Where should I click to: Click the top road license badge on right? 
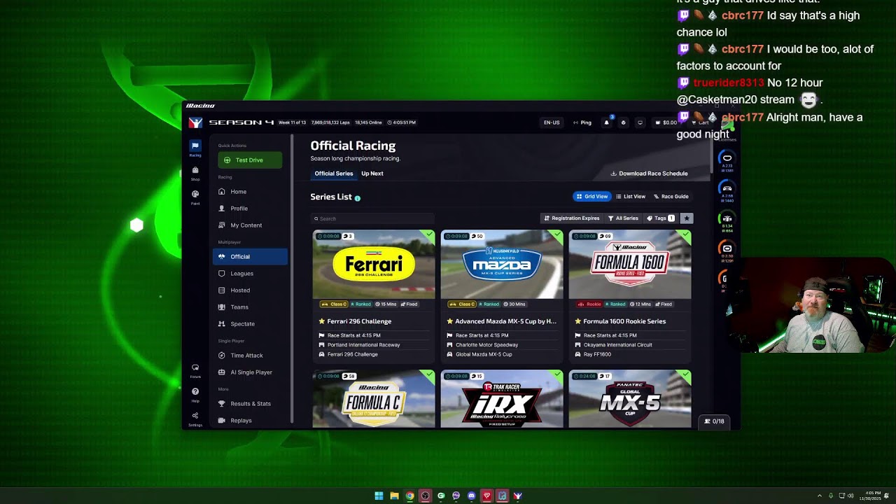[727, 160]
